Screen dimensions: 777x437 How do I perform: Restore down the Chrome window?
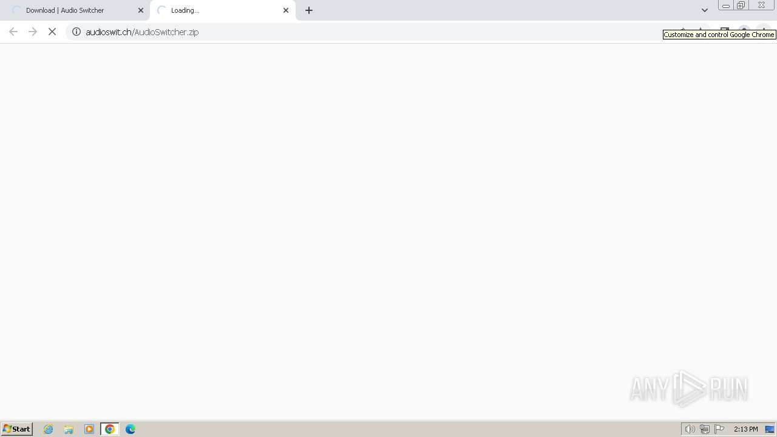(x=741, y=5)
